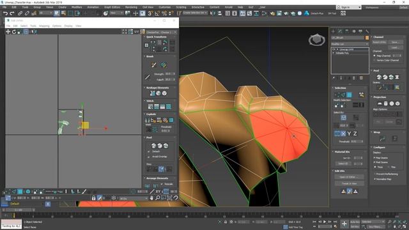Toggle the Prevent Reflattening checkbox
Screen dimensions: 409x230
[374, 174]
